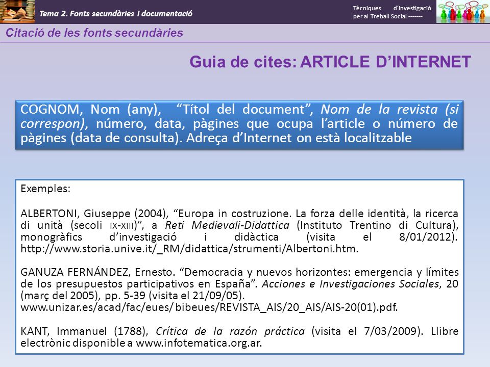
Task: Click italic 'Acciones e Investigaciones Sociales' title
Action: (x=350, y=284)
